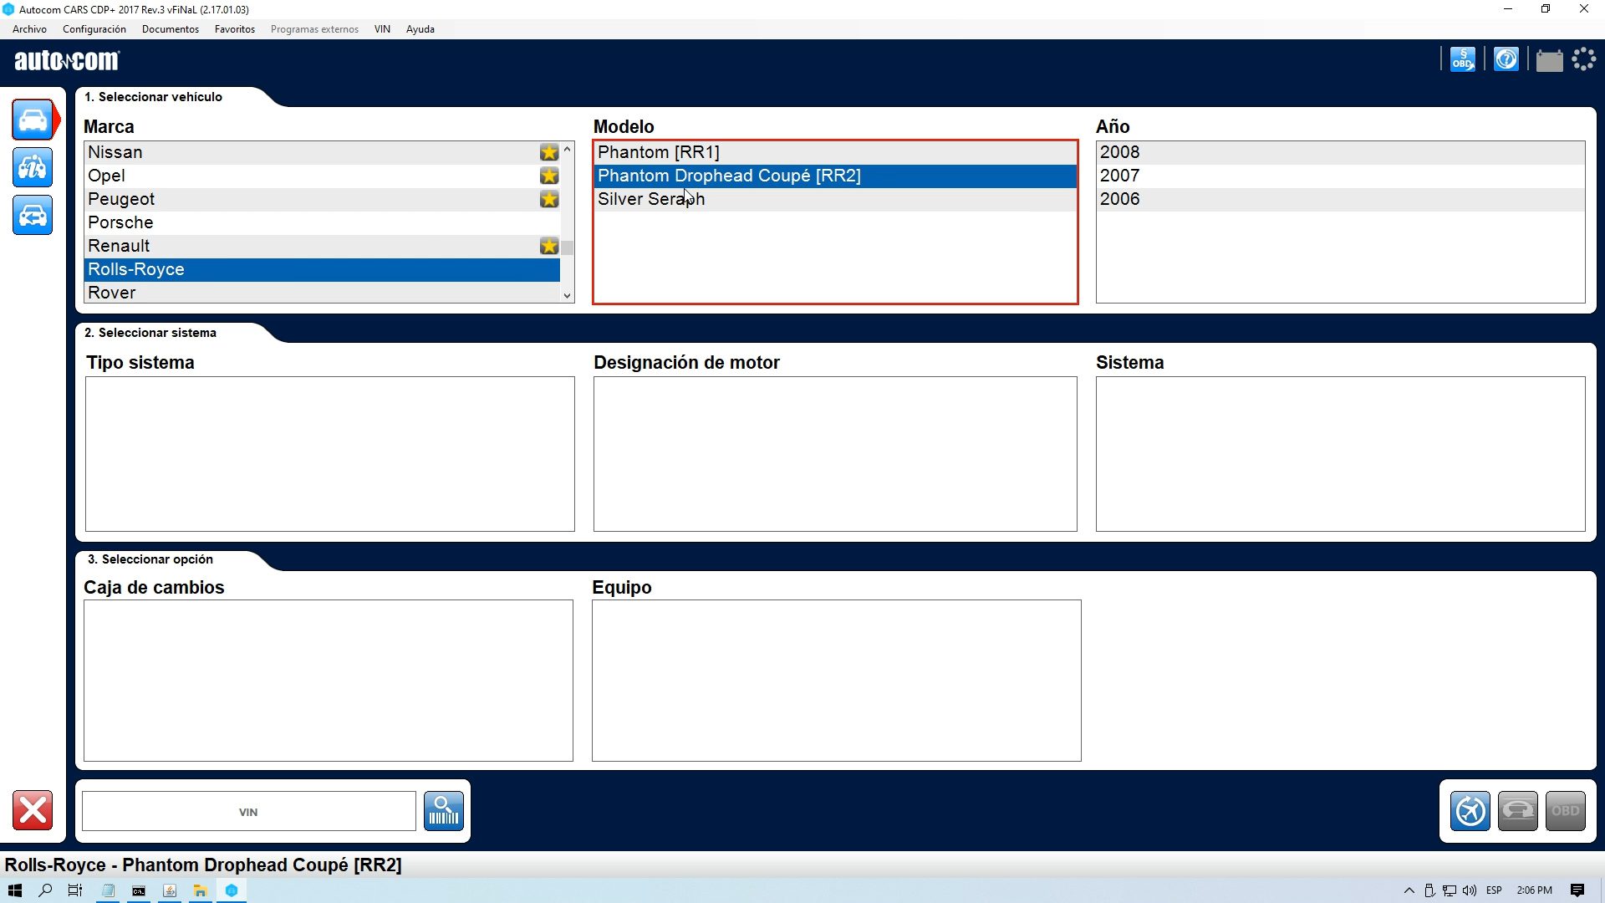The width and height of the screenshot is (1605, 903).
Task: Open the Configuración menu
Action: [x=94, y=29]
